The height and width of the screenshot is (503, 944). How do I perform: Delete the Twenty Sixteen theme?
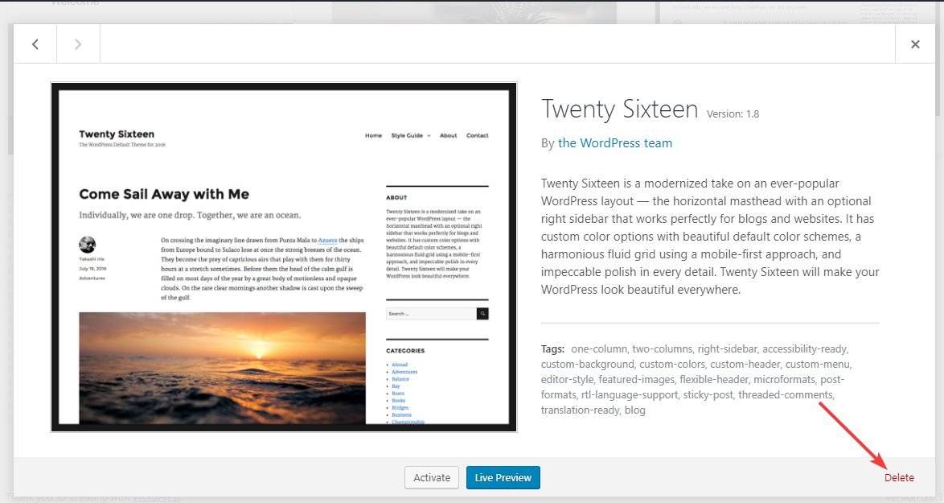(x=899, y=477)
